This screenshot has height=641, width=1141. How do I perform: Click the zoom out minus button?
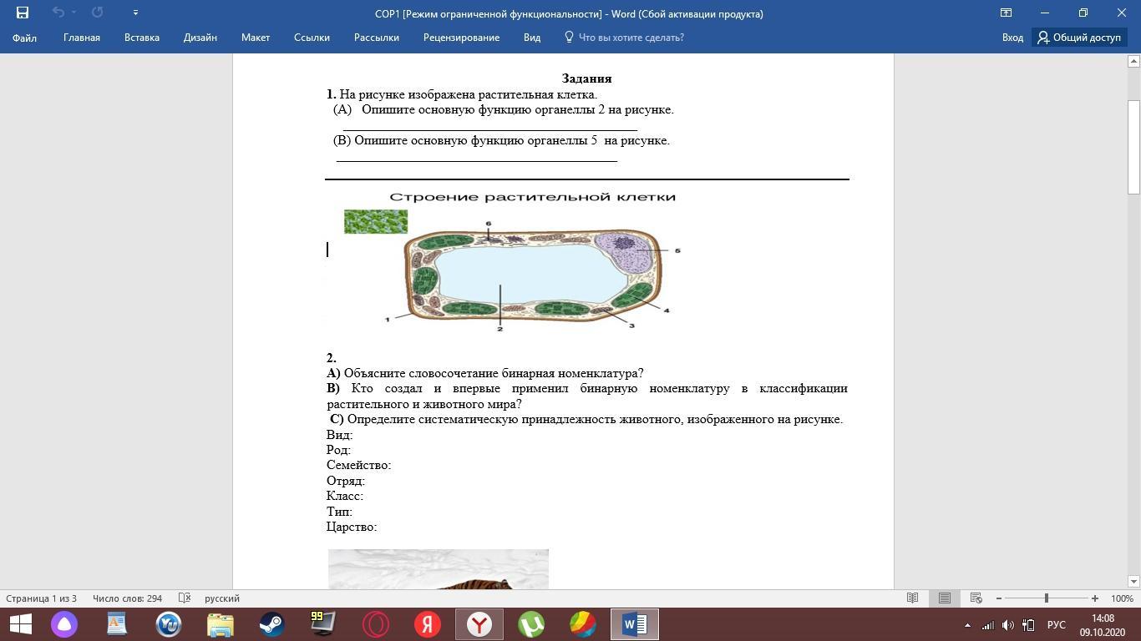(999, 598)
